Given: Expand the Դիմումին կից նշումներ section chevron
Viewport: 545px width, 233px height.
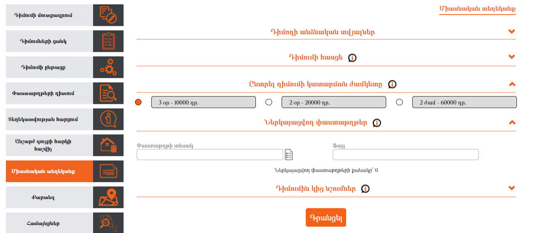Looking at the screenshot, I should pyautogui.click(x=512, y=188).
